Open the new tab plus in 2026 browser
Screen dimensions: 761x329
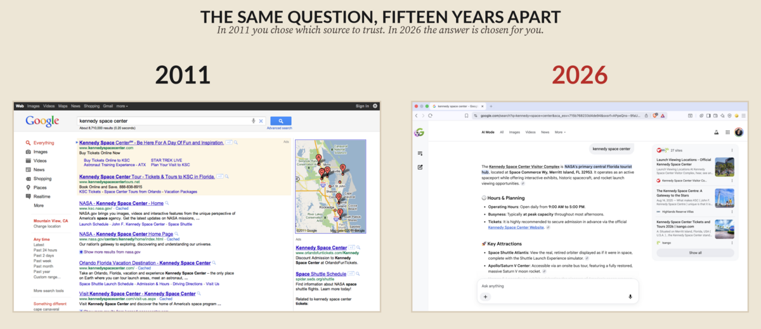pyautogui.click(x=490, y=106)
